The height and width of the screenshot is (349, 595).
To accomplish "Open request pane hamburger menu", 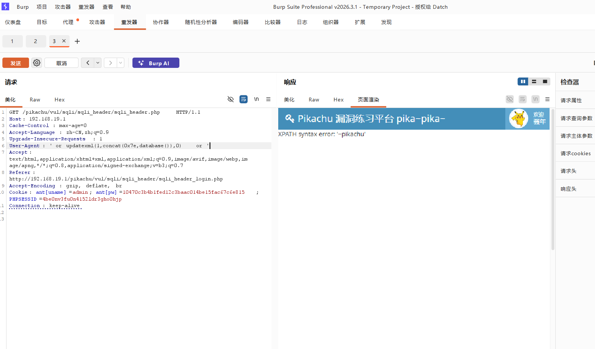I will (268, 99).
